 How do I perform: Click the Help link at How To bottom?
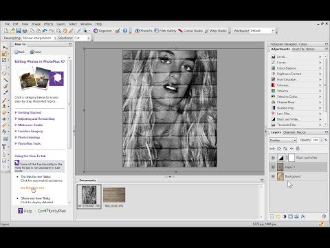(25, 211)
